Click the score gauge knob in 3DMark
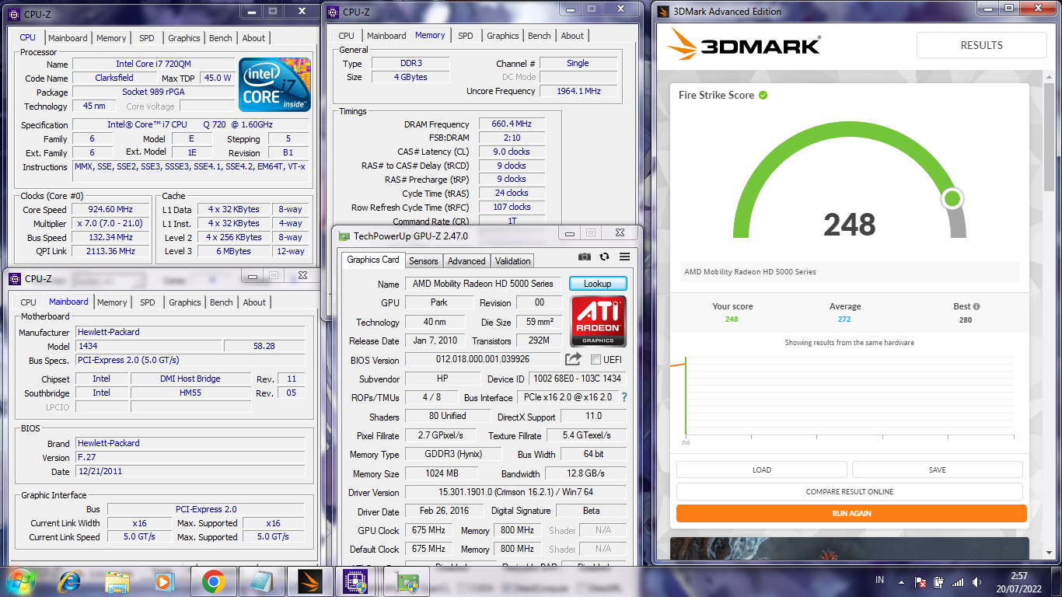 tap(952, 199)
